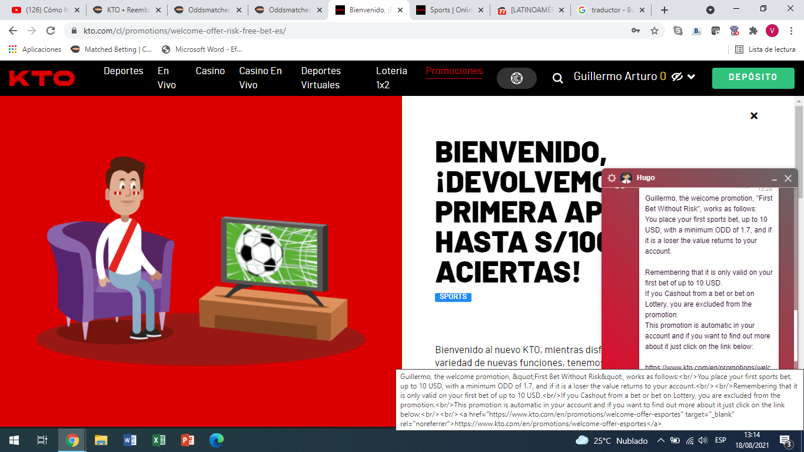Click the green DEPÓSITO button
The width and height of the screenshot is (804, 452).
(x=753, y=78)
